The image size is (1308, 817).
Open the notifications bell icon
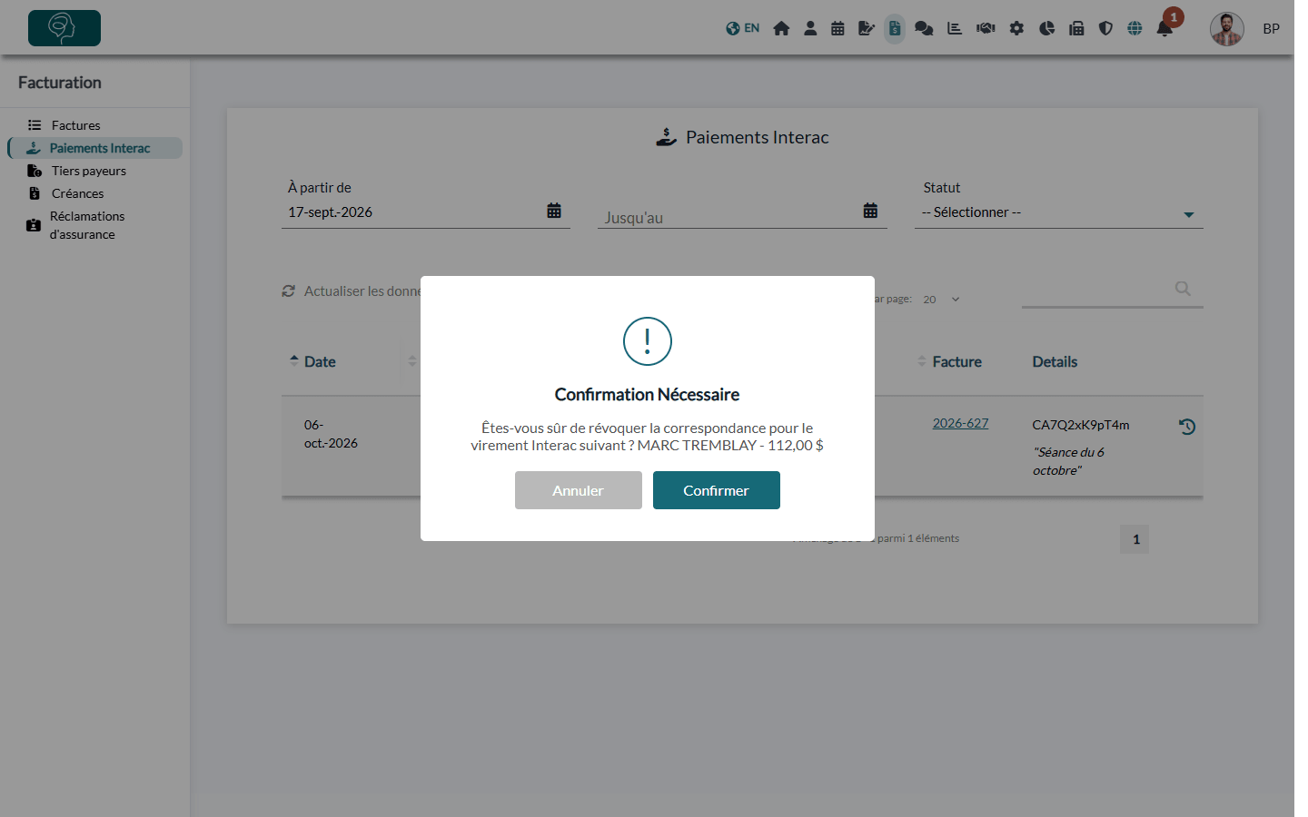coord(1164,28)
